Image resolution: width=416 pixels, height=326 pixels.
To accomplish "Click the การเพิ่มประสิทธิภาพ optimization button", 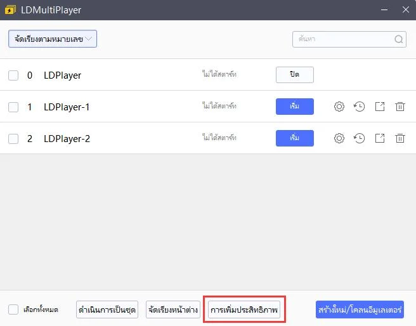I will click(244, 310).
